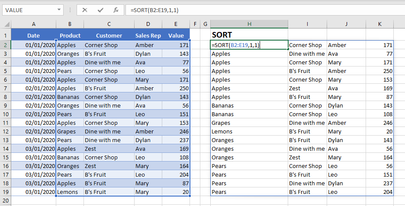The height and width of the screenshot is (206, 405).
Task: Select column F header
Action: pos(195,24)
